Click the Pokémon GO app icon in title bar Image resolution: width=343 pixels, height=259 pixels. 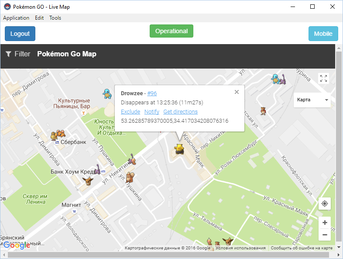[x=7, y=7]
